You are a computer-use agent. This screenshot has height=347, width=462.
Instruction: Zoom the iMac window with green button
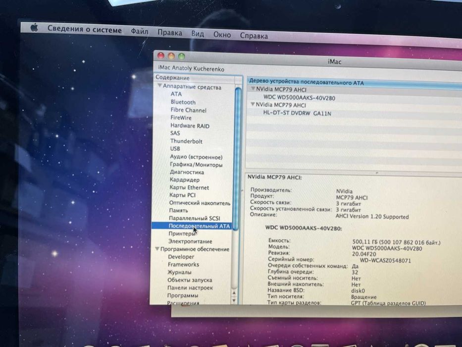(x=182, y=56)
